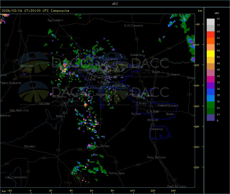Click the L_Malvinas map label
230x194 pixels.
(101, 95)
